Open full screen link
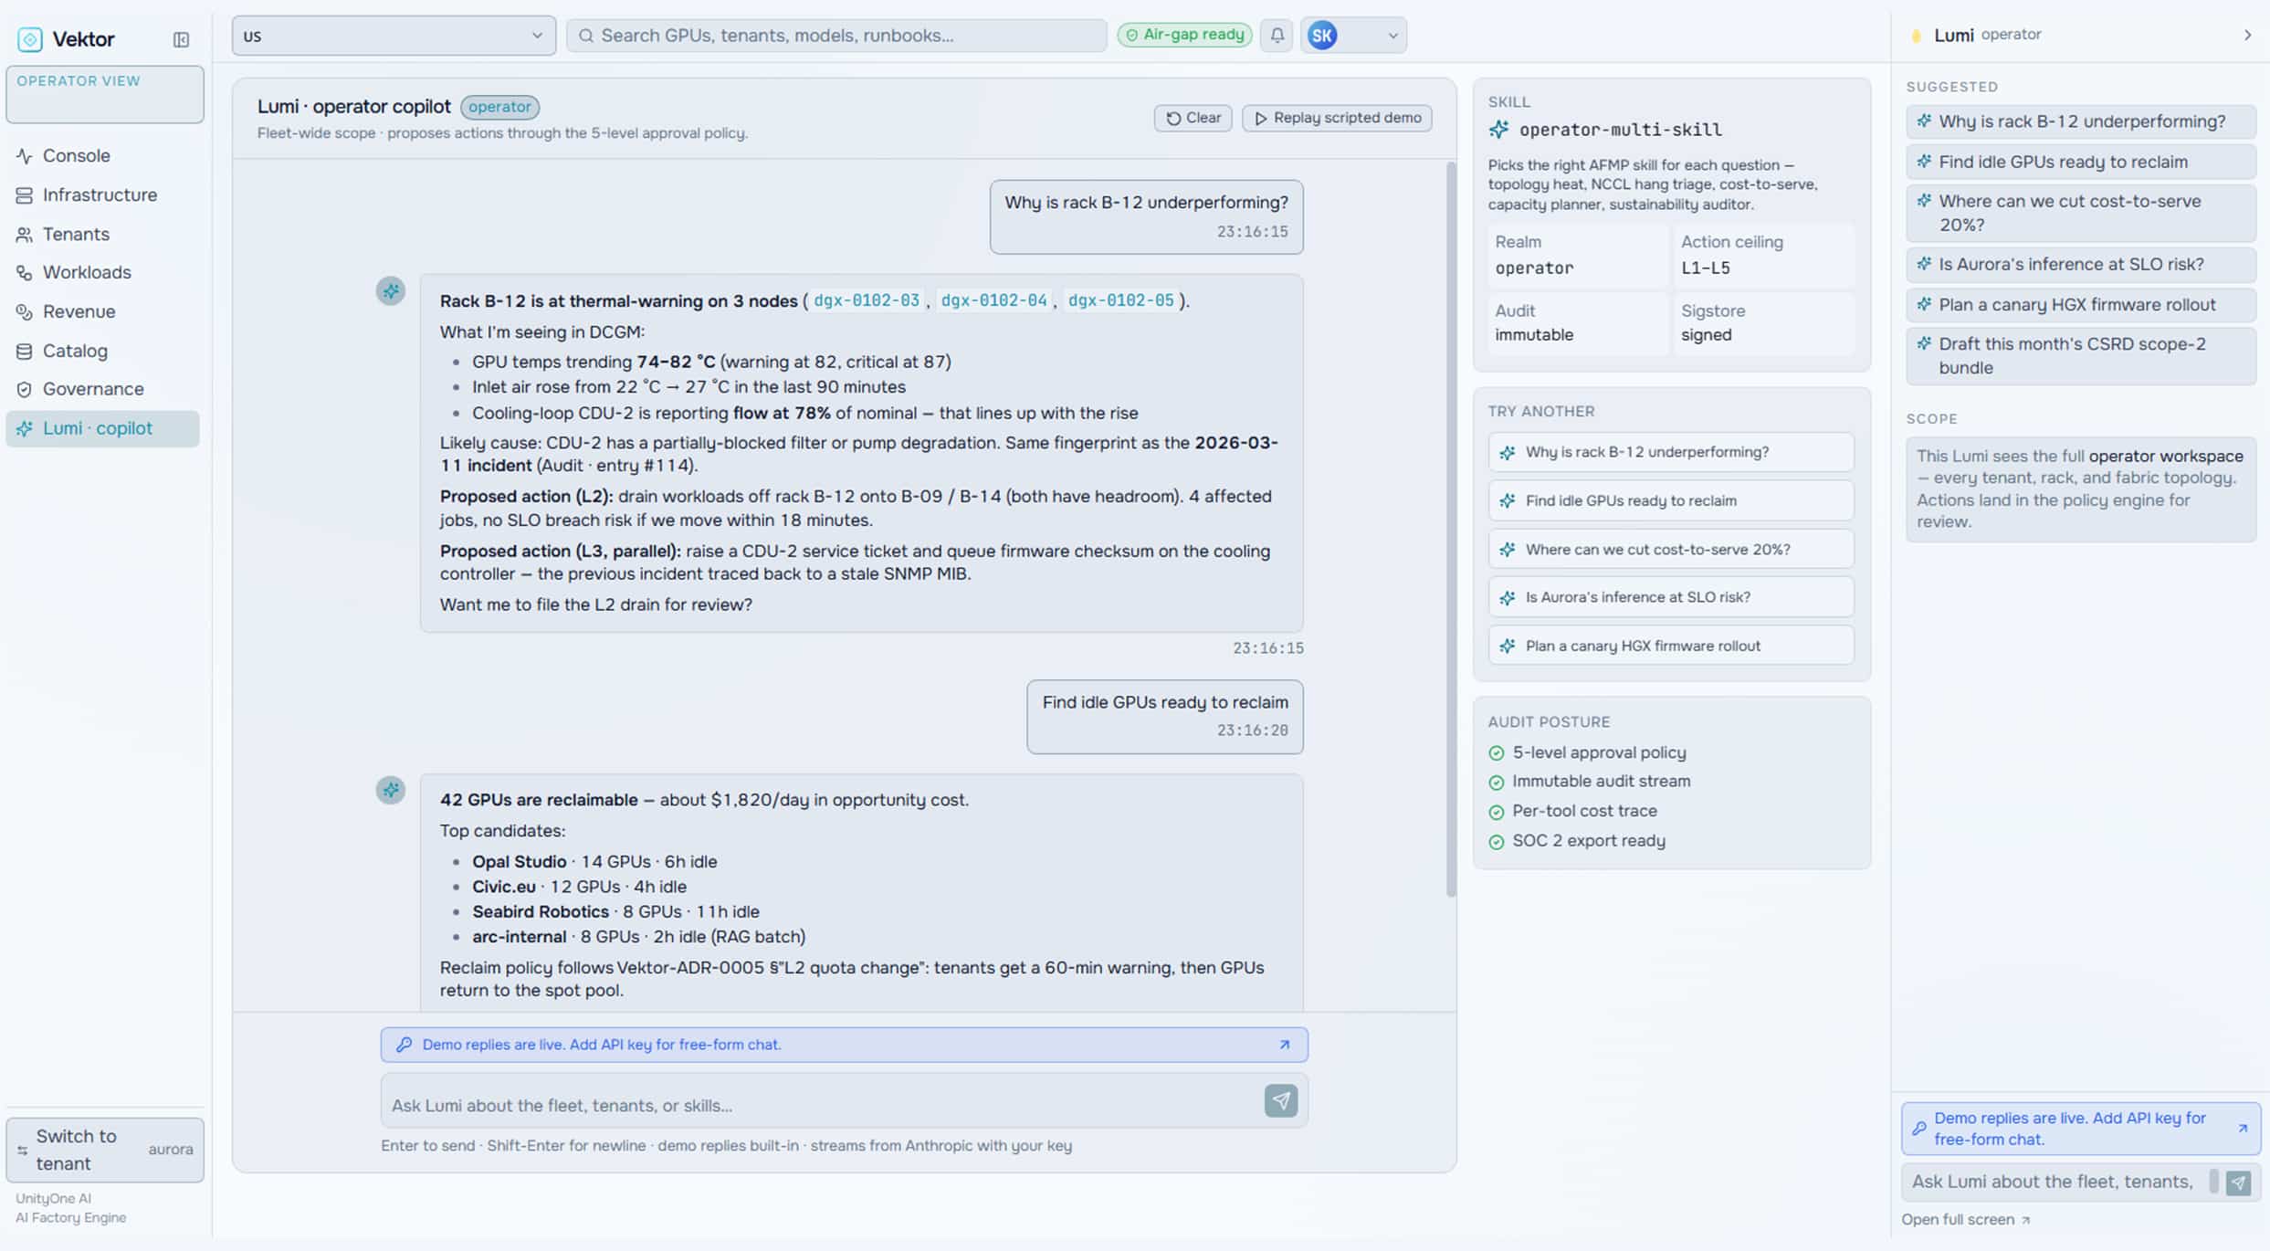Screen dimensions: 2270x1251 (x=1965, y=1220)
